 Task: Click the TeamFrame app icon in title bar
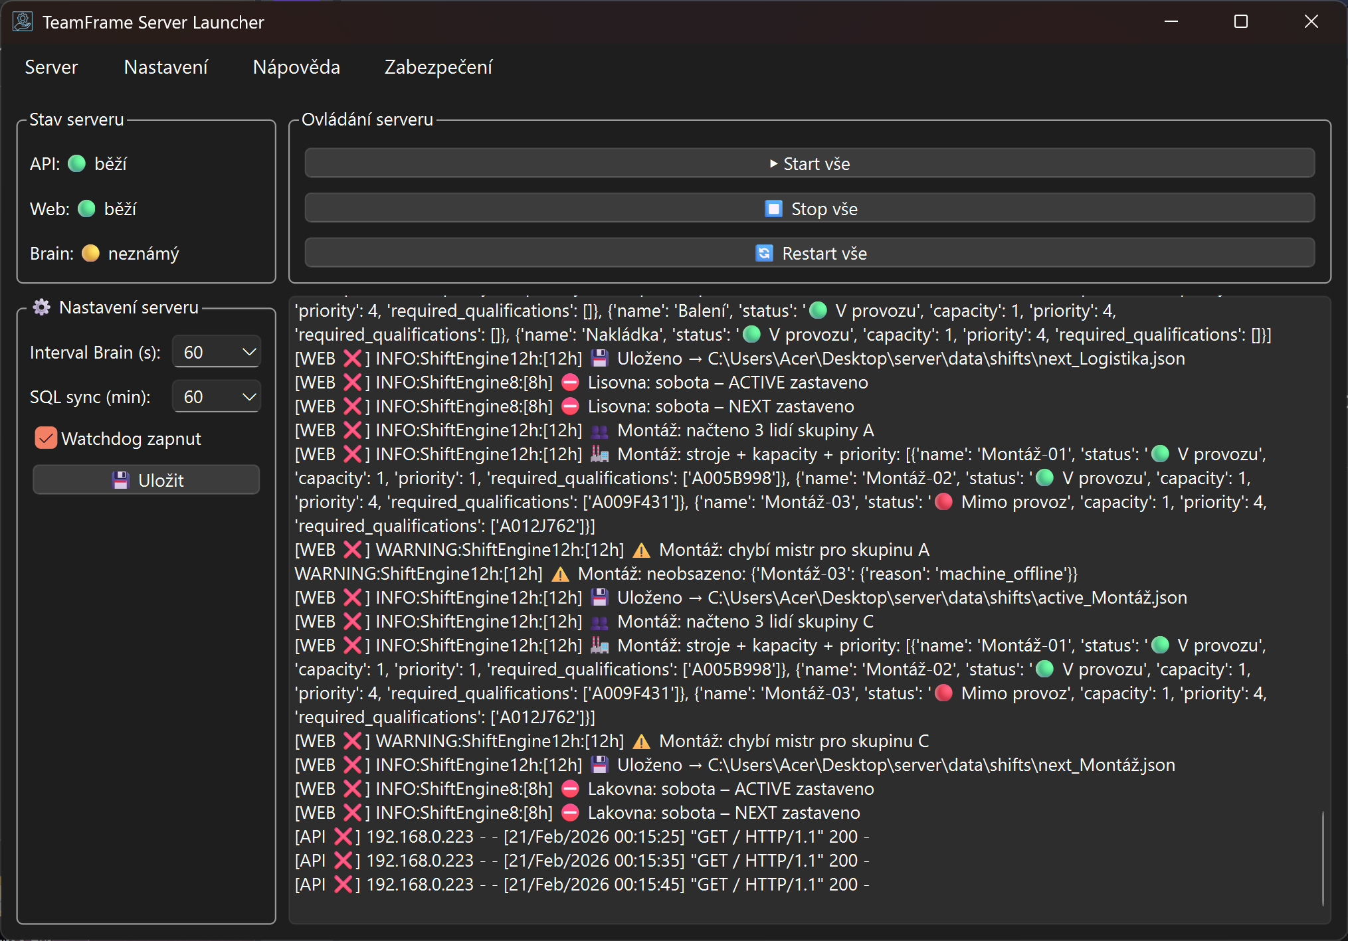coord(22,22)
